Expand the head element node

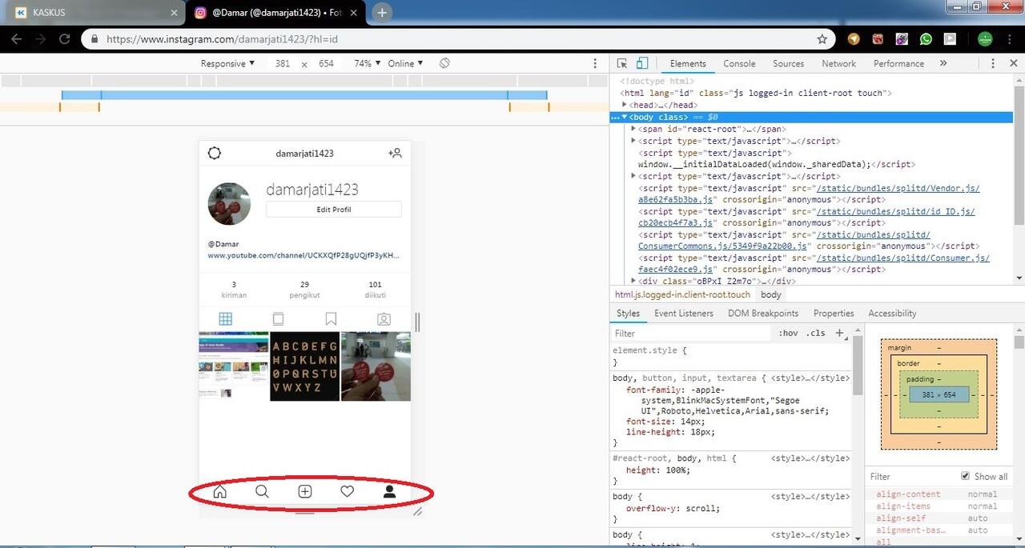click(625, 105)
